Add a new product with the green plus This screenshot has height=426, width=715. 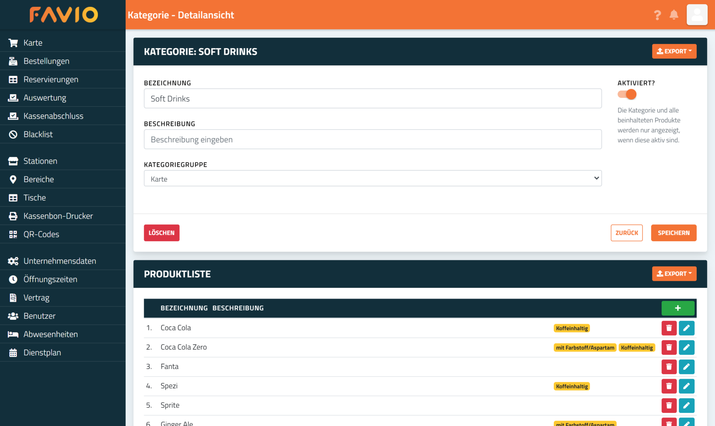tap(678, 308)
